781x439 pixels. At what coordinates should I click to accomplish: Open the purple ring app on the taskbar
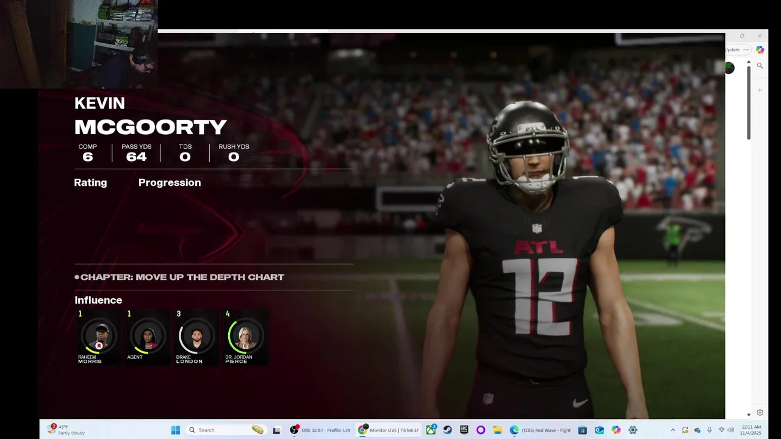pyautogui.click(x=480, y=430)
